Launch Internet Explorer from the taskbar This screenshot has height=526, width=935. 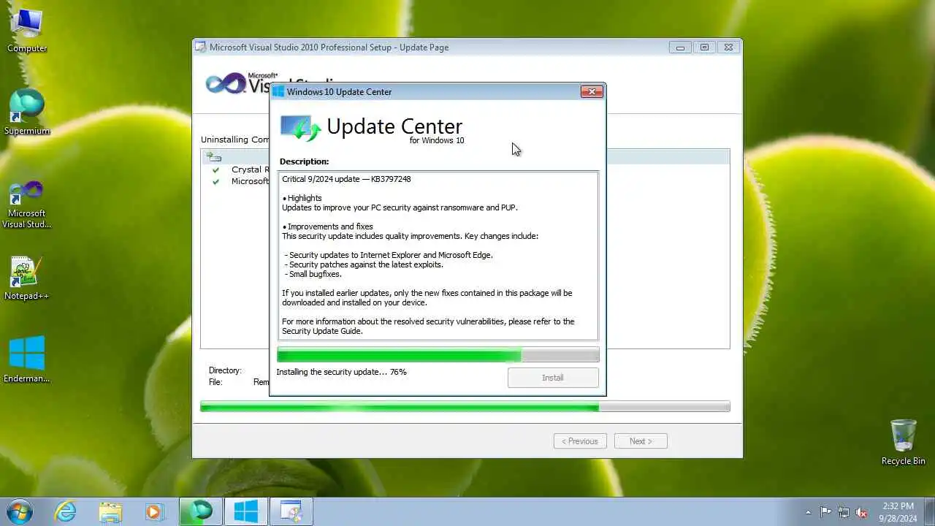pyautogui.click(x=66, y=511)
